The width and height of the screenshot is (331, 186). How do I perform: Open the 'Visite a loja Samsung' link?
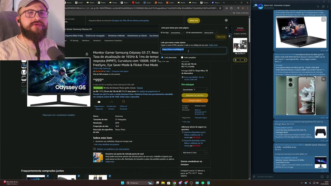pos(102,68)
